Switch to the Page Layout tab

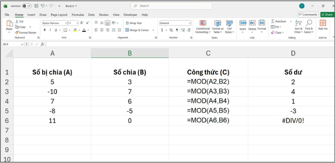59,15
